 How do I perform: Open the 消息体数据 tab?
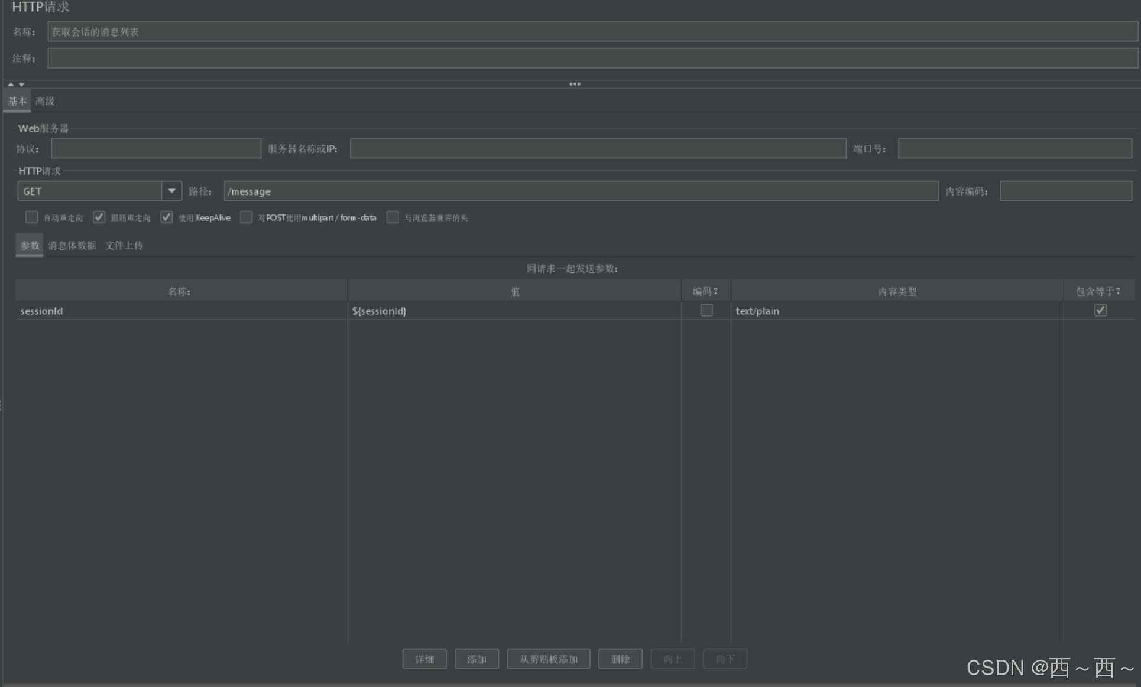[72, 245]
